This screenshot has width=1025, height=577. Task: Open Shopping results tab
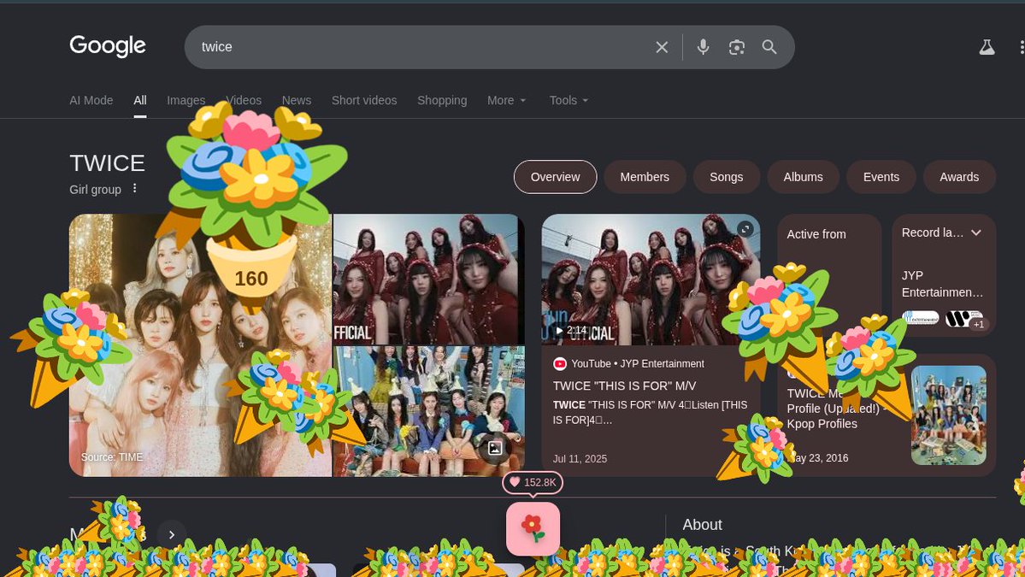442,100
